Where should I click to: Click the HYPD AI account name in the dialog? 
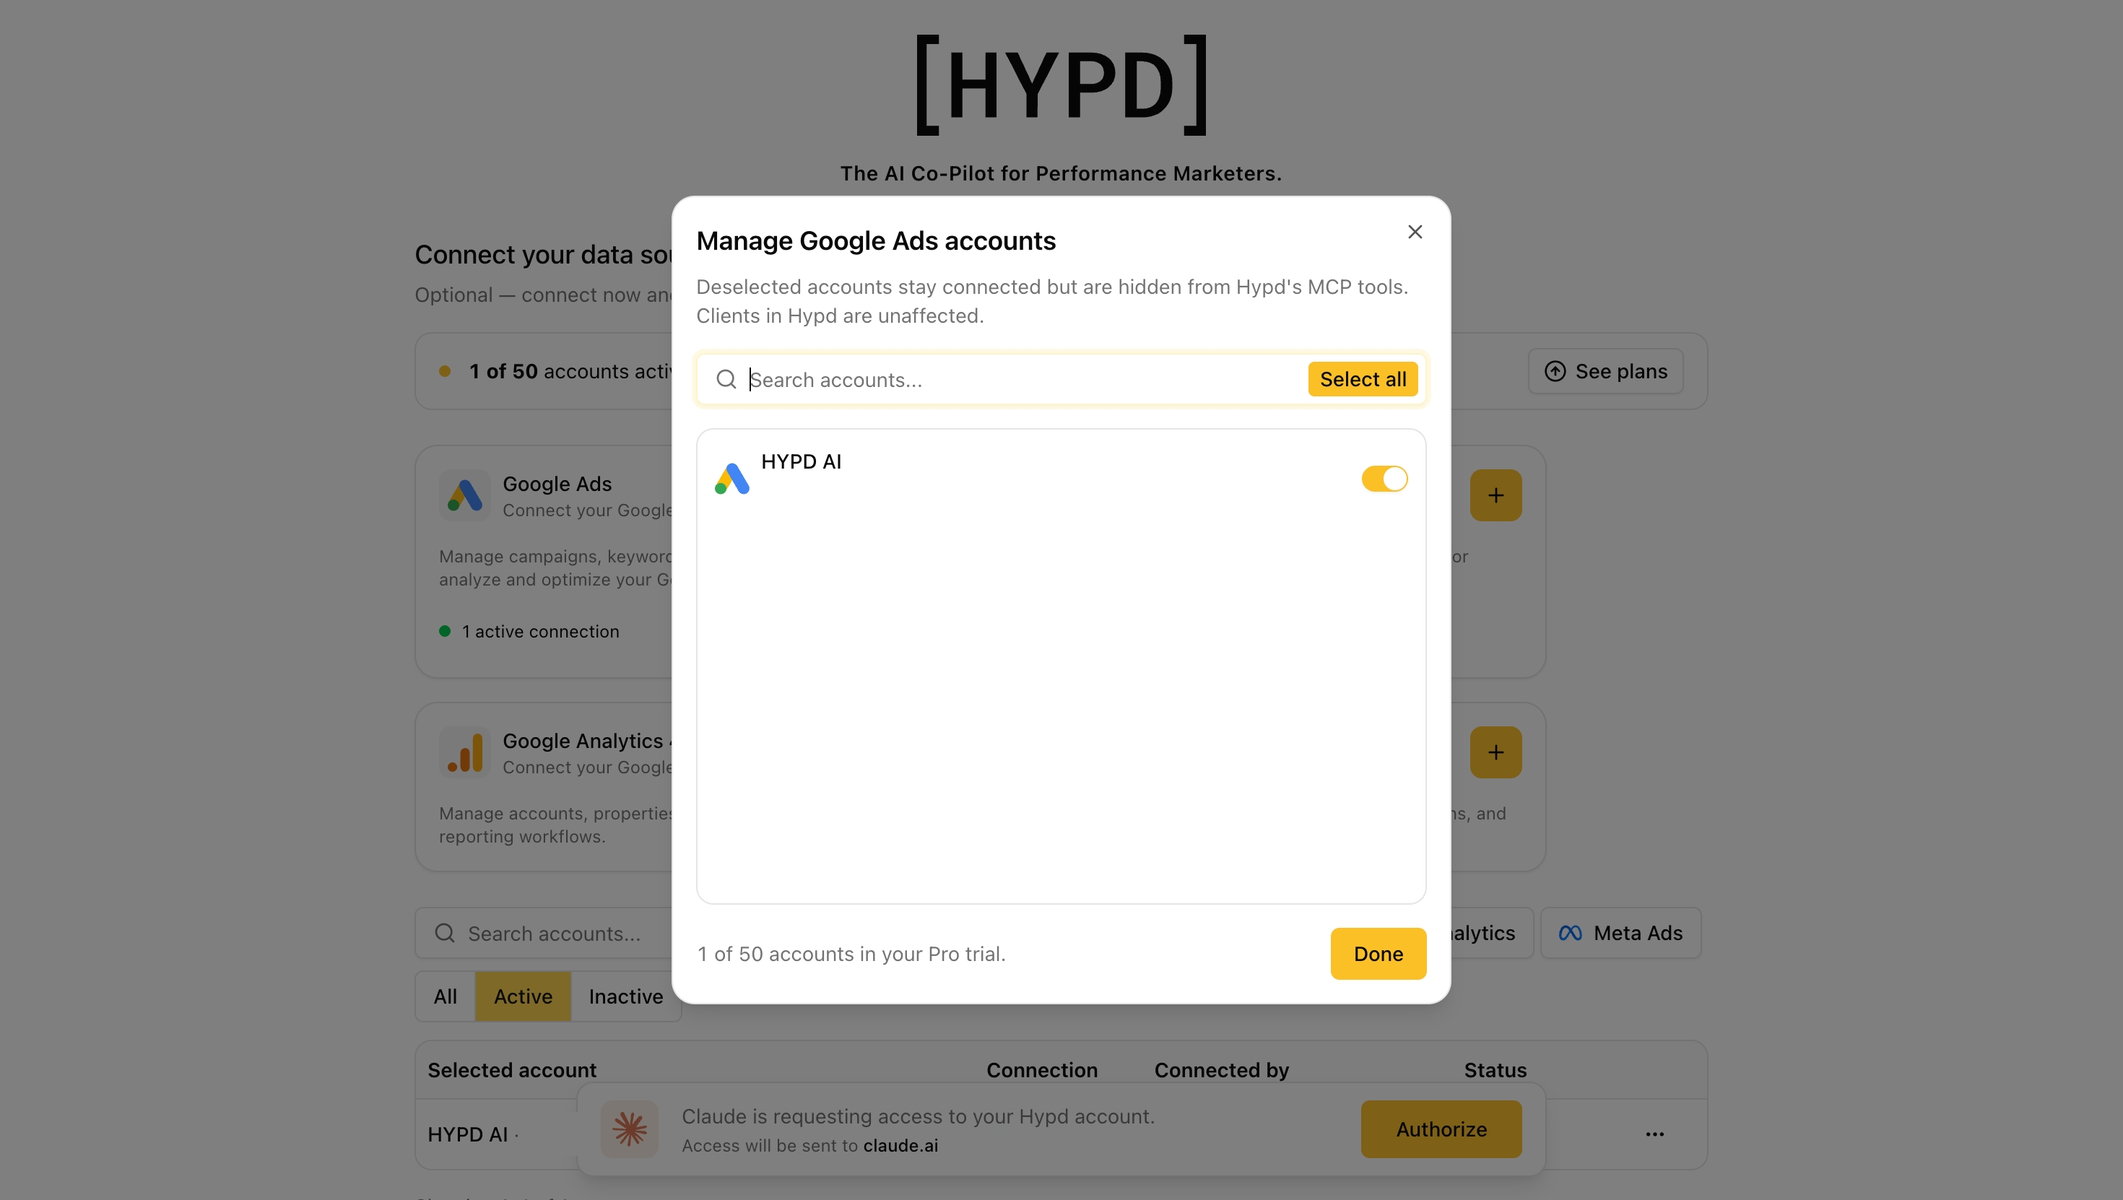[801, 461]
